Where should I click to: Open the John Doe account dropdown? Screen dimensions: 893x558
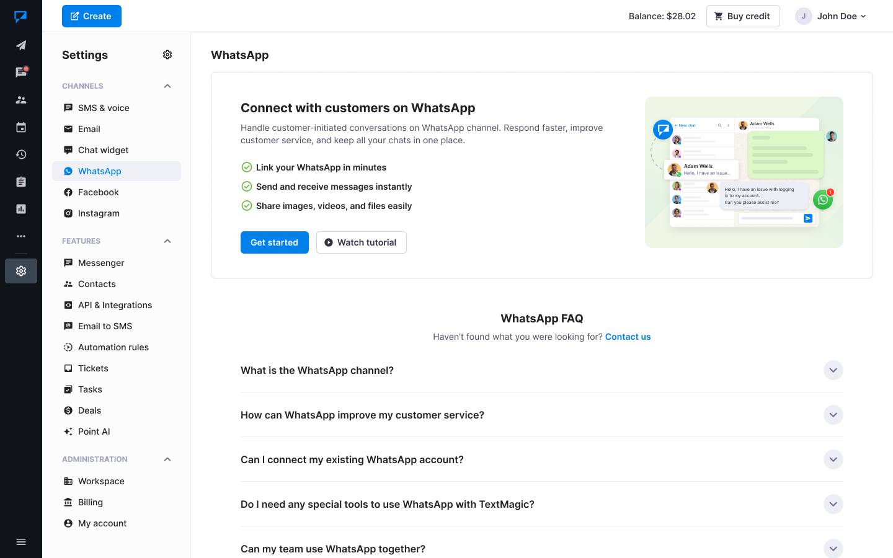pyautogui.click(x=831, y=16)
